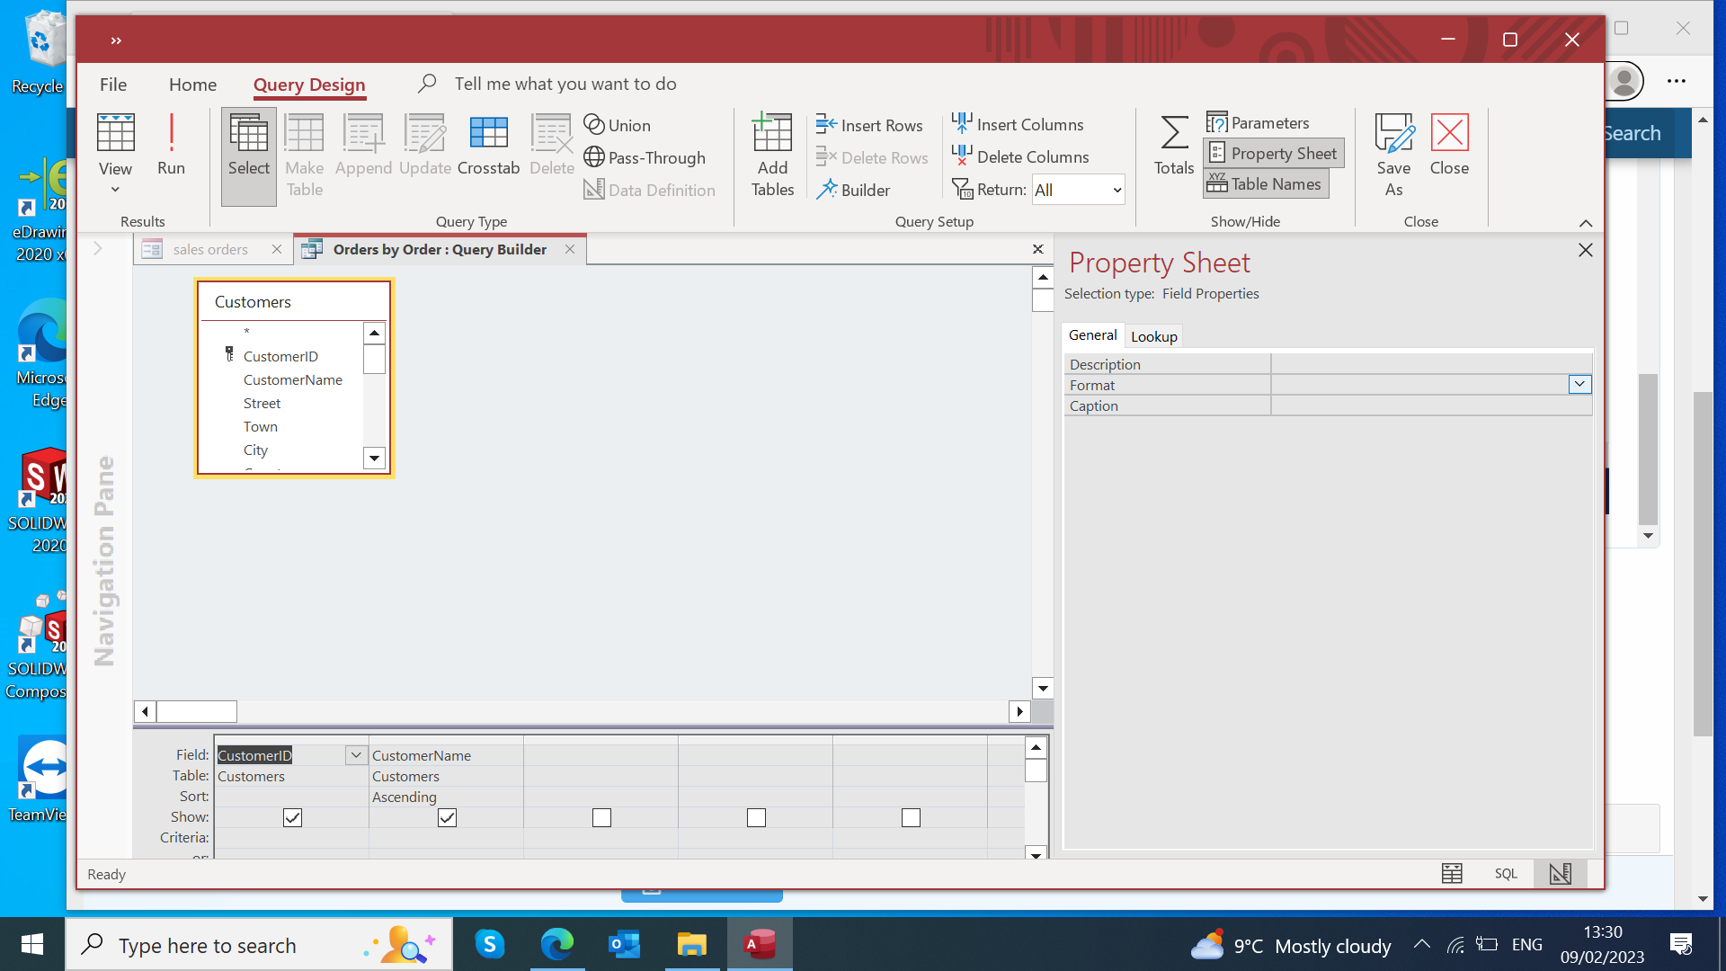Switch to SQL view in status bar

tap(1506, 873)
